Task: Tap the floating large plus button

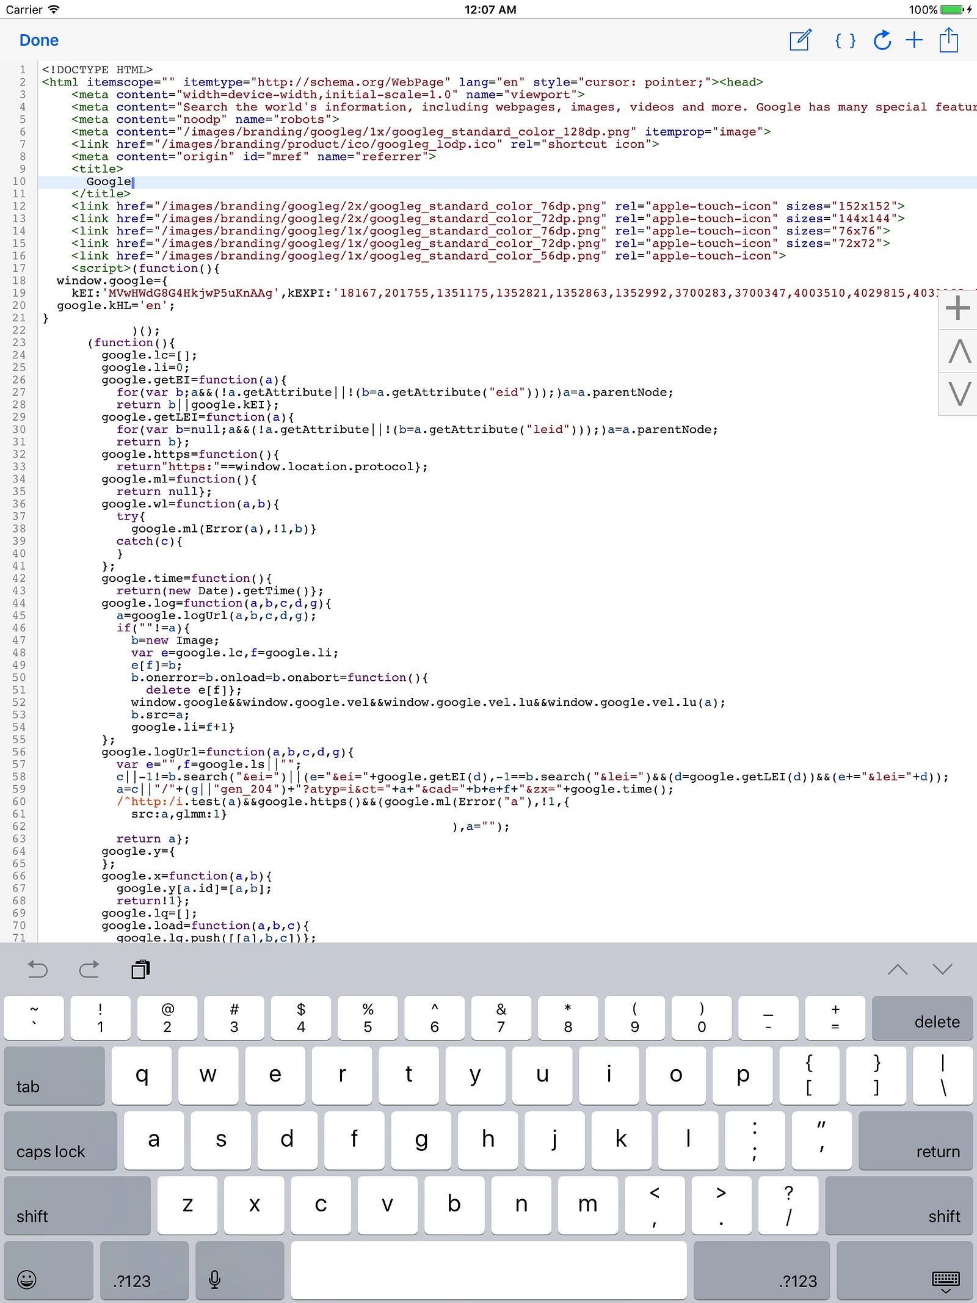Action: coord(957,308)
